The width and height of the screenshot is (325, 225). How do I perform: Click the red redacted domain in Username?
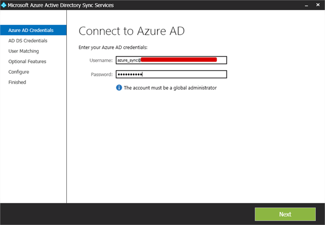(179, 60)
